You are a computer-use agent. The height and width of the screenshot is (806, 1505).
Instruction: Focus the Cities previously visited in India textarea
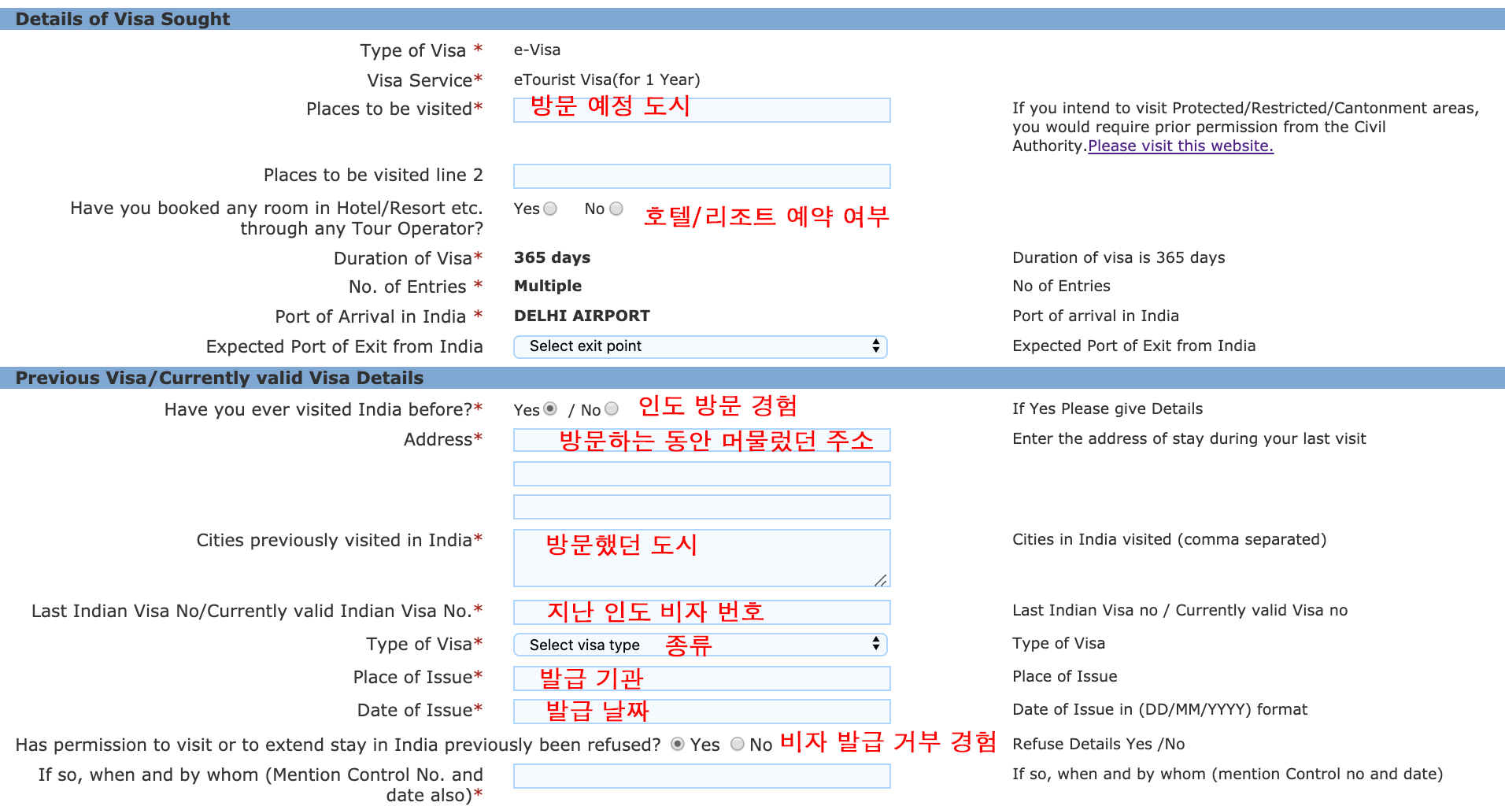(x=702, y=558)
